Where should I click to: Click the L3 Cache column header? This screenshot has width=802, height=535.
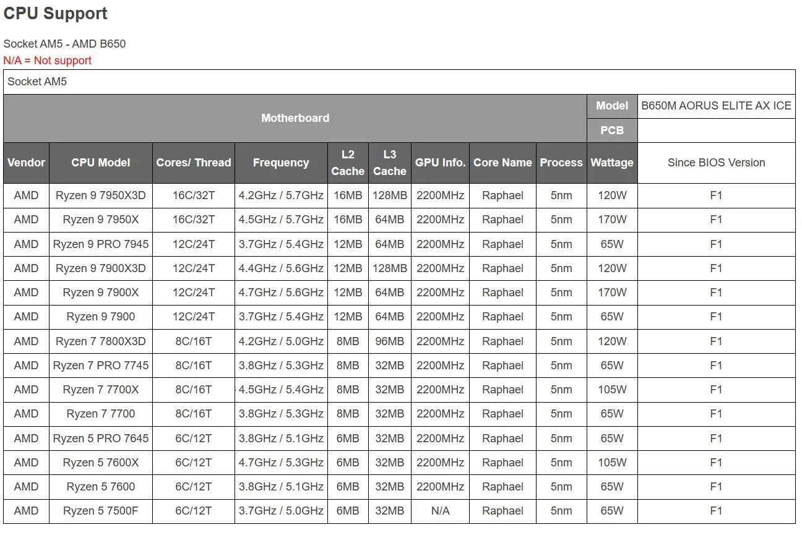pyautogui.click(x=389, y=163)
